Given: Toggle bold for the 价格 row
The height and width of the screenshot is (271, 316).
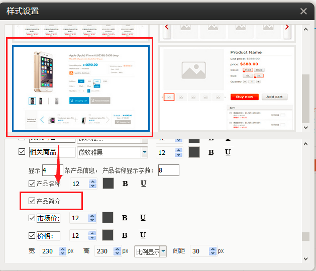Looking at the screenshot, I should pyautogui.click(x=125, y=235).
